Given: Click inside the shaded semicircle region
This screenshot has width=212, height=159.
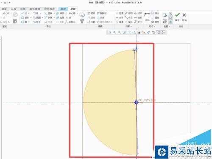Looking at the screenshot, I should tap(110, 102).
